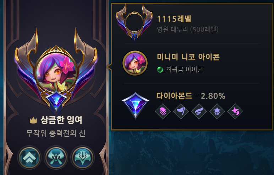This screenshot has height=175, width=274.
Task: Click the pink sparkle-swirl category diamond icon
Action: [x=235, y=111]
